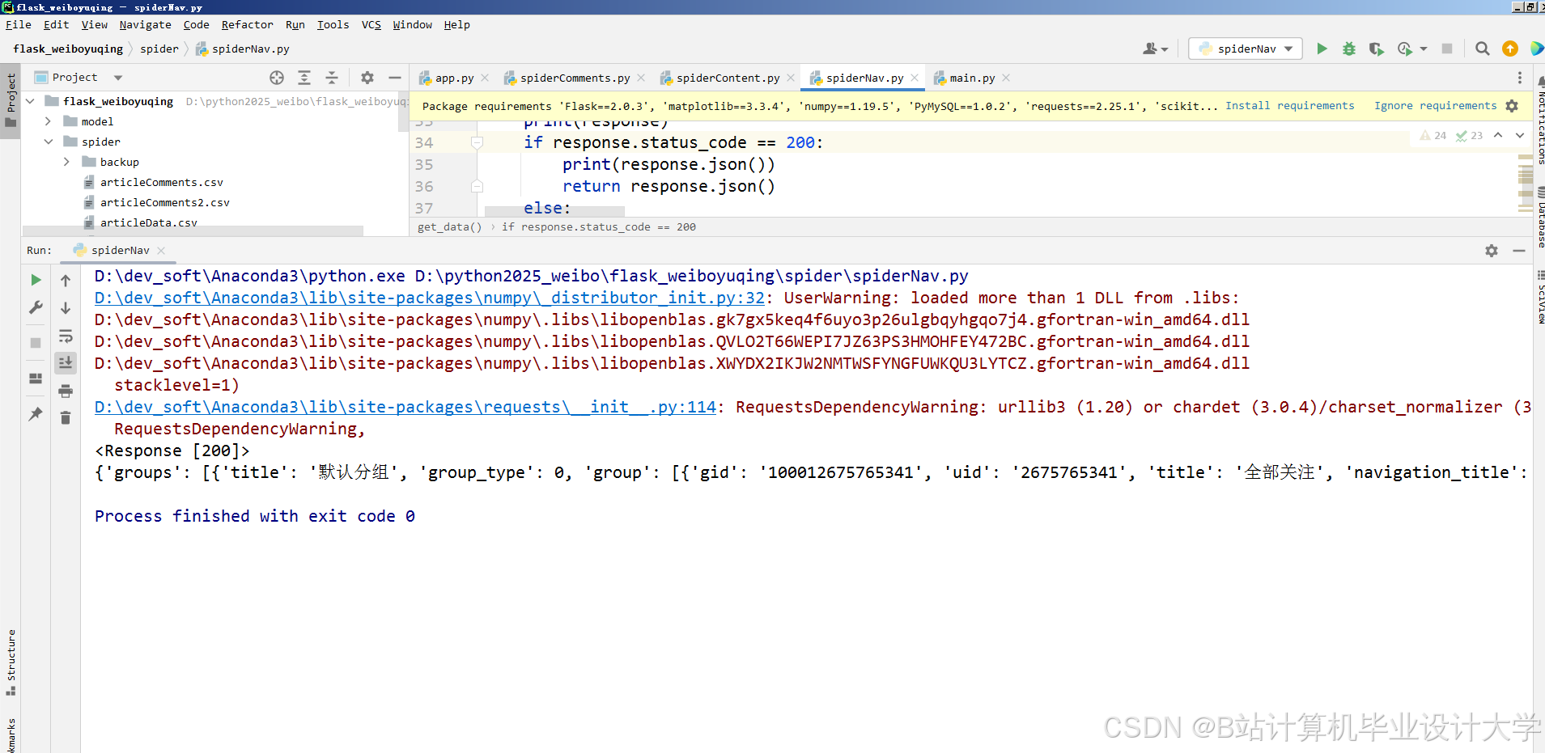Click the Install requirements link
Screen dimensions: 1545x753
tap(1289, 105)
